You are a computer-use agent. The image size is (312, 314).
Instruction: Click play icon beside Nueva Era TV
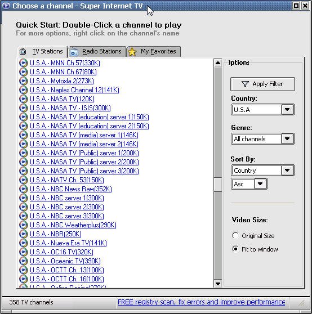pos(23,243)
